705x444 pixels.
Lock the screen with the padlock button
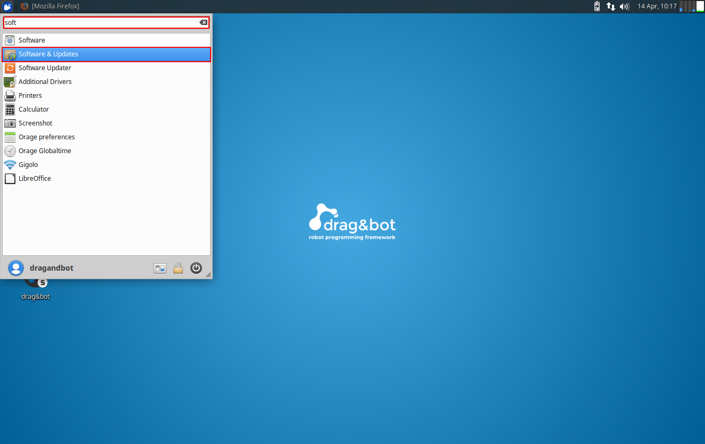pyautogui.click(x=178, y=268)
